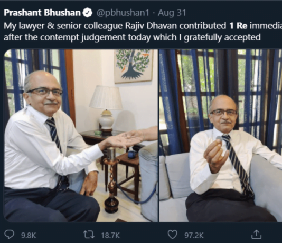
Task: Click the blue verified badge beside the name
Action: [x=88, y=13]
